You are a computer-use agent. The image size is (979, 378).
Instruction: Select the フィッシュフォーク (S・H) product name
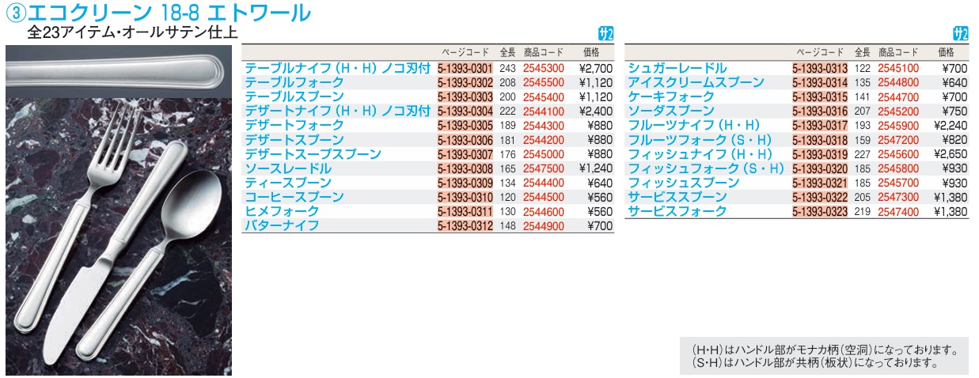click(x=706, y=168)
